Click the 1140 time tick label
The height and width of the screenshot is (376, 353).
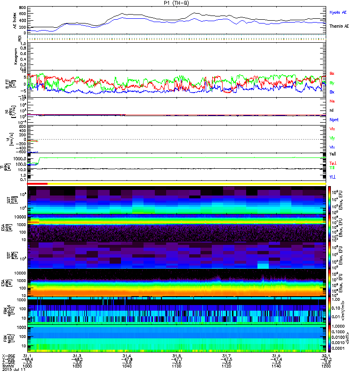[x=276, y=369]
